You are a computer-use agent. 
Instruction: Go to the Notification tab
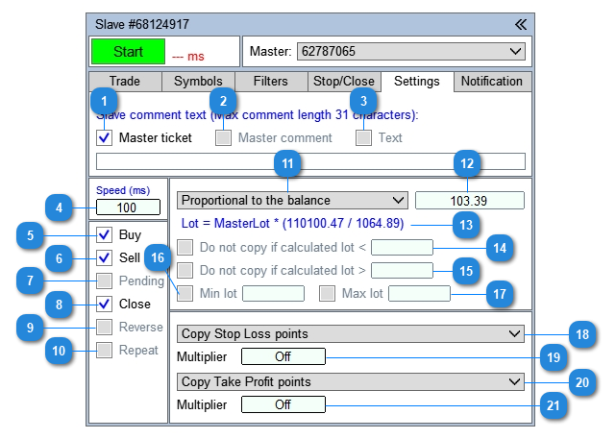492,82
